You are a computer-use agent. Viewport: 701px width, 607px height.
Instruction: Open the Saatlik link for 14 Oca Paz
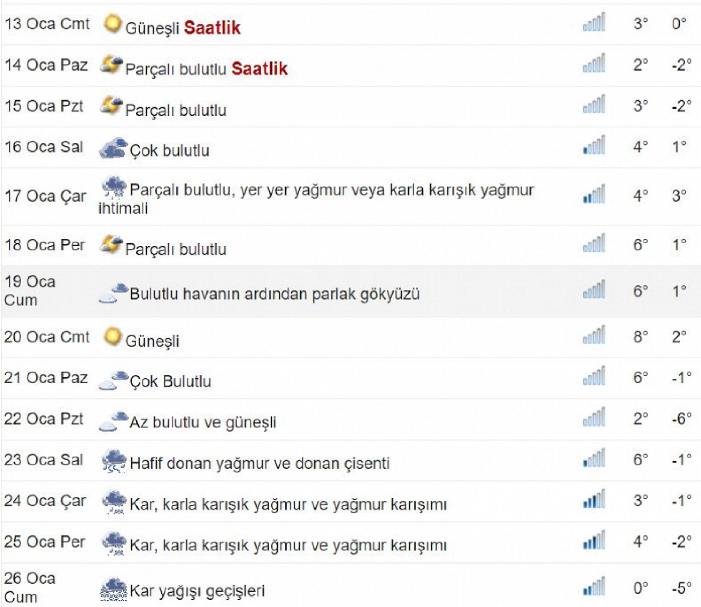click(259, 69)
